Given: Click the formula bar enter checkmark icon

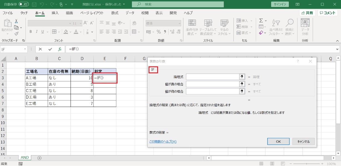Looking at the screenshot, I should tap(50, 49).
